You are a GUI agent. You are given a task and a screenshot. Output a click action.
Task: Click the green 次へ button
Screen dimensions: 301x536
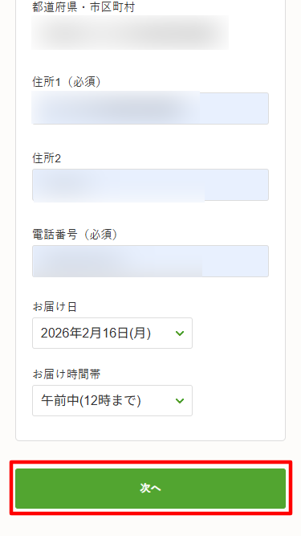[x=150, y=488]
